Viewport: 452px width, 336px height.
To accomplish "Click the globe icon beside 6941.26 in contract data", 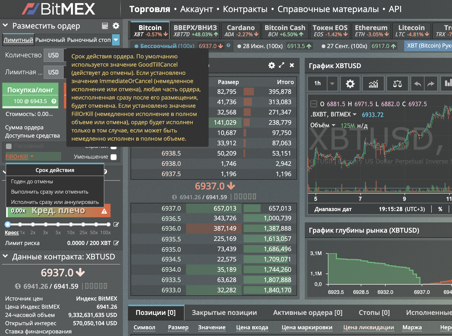I will coord(18,286).
